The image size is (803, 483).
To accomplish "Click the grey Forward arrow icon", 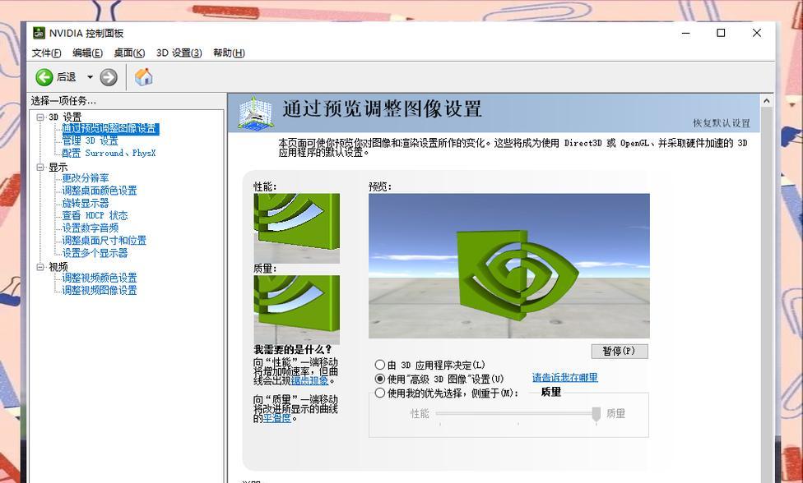I will pyautogui.click(x=109, y=77).
